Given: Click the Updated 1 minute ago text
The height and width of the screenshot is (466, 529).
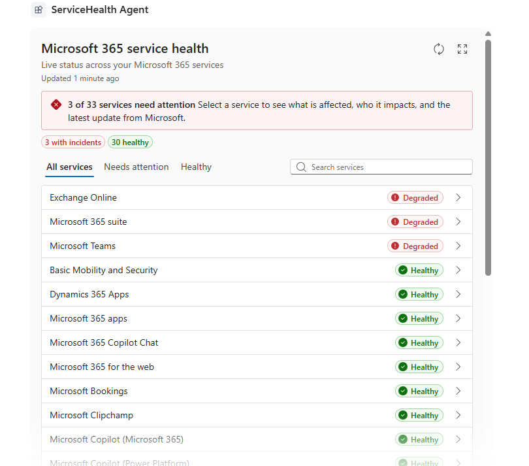Looking at the screenshot, I should pos(80,78).
